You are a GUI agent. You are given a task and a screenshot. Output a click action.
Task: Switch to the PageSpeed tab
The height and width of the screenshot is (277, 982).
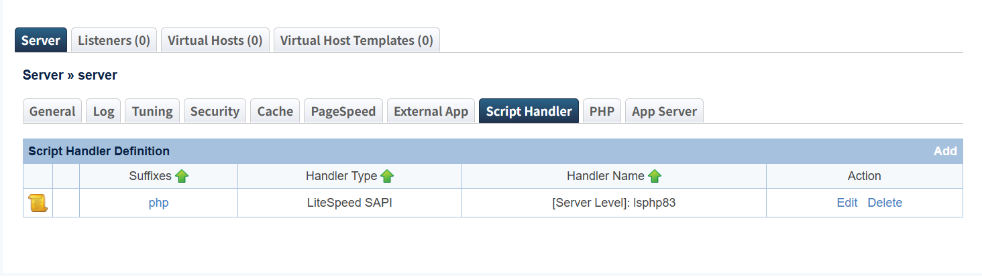[x=343, y=111]
